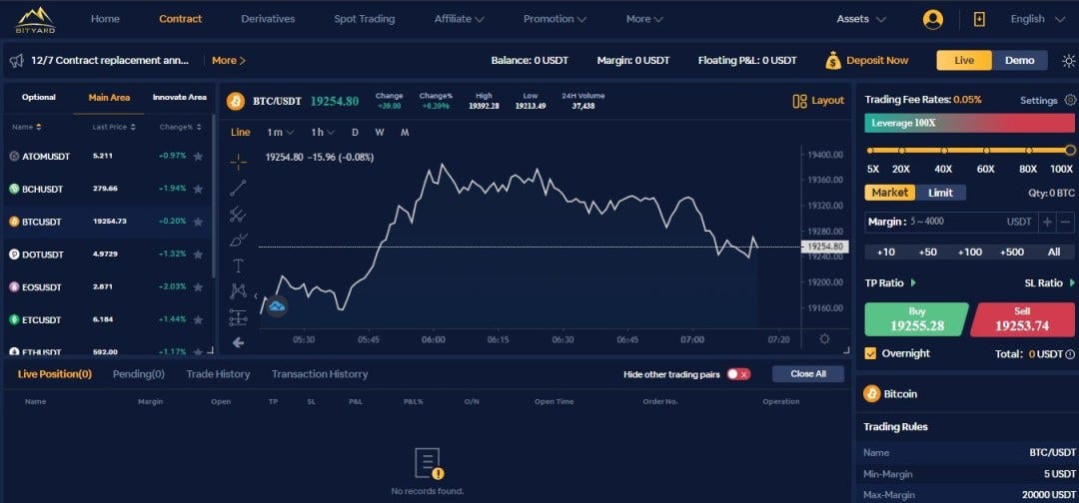1079x503 pixels.
Task: Sort the list by Name
Action: pos(27,127)
